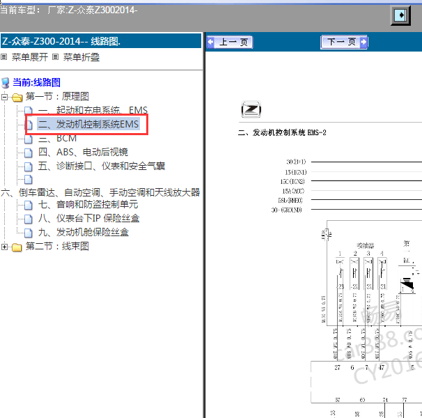This screenshot has height=418, width=422.
Task: Click the exit door icon at top right
Action: 400,15
